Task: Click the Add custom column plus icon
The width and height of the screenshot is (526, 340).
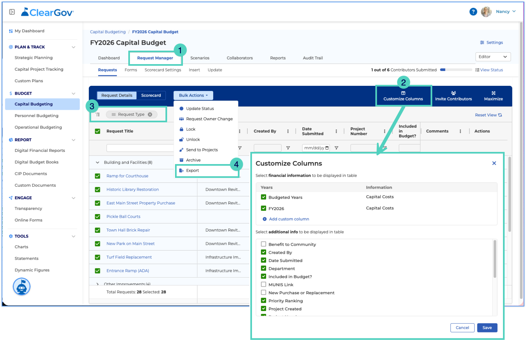Action: [x=264, y=219]
